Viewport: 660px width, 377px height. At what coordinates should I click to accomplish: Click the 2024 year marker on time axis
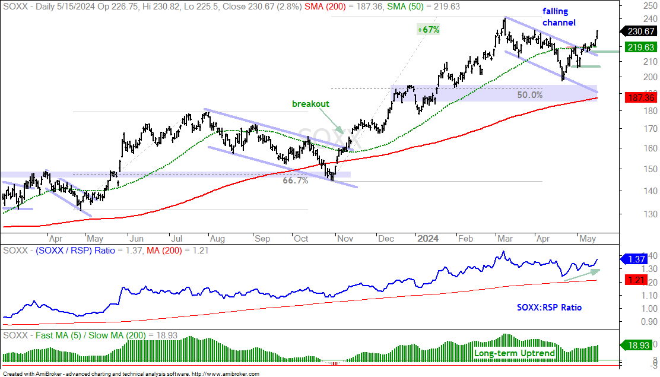point(428,239)
